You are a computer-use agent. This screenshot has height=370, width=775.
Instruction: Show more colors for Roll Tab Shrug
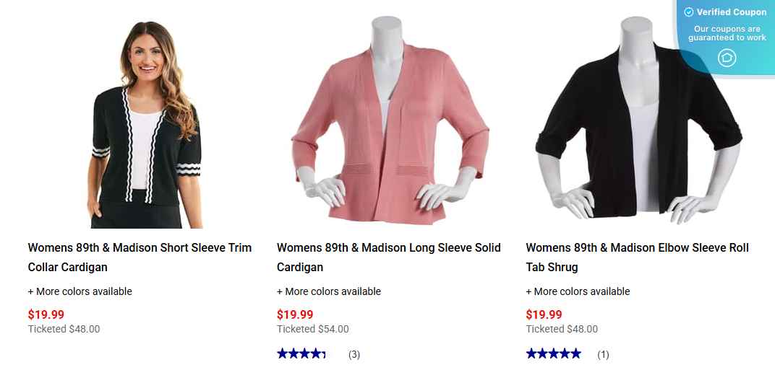pos(578,291)
